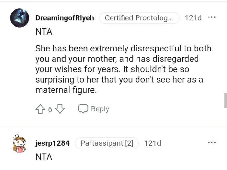The image size is (227, 170).
Task: Downvote DreamingofRlyeh's comment
Action: [60, 109]
